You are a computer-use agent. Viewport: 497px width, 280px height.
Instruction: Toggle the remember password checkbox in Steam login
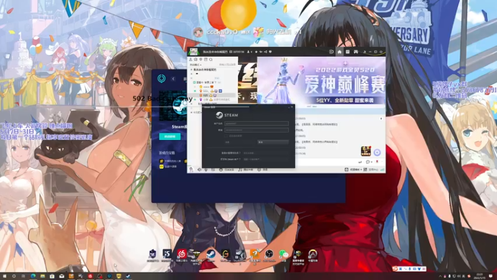click(226, 136)
